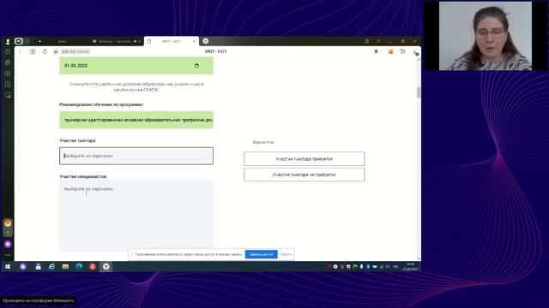Viewport: 549px width, 308px height.
Task: Click the lock icon in the address bar
Action: click(x=56, y=51)
